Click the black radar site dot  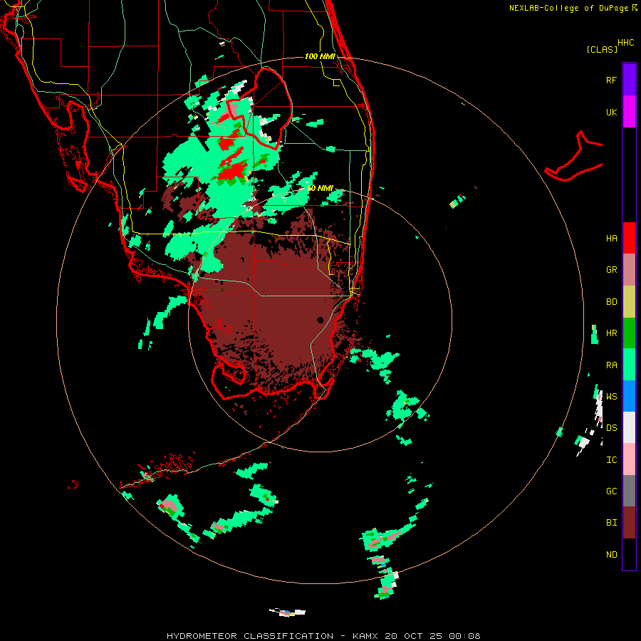(x=320, y=320)
